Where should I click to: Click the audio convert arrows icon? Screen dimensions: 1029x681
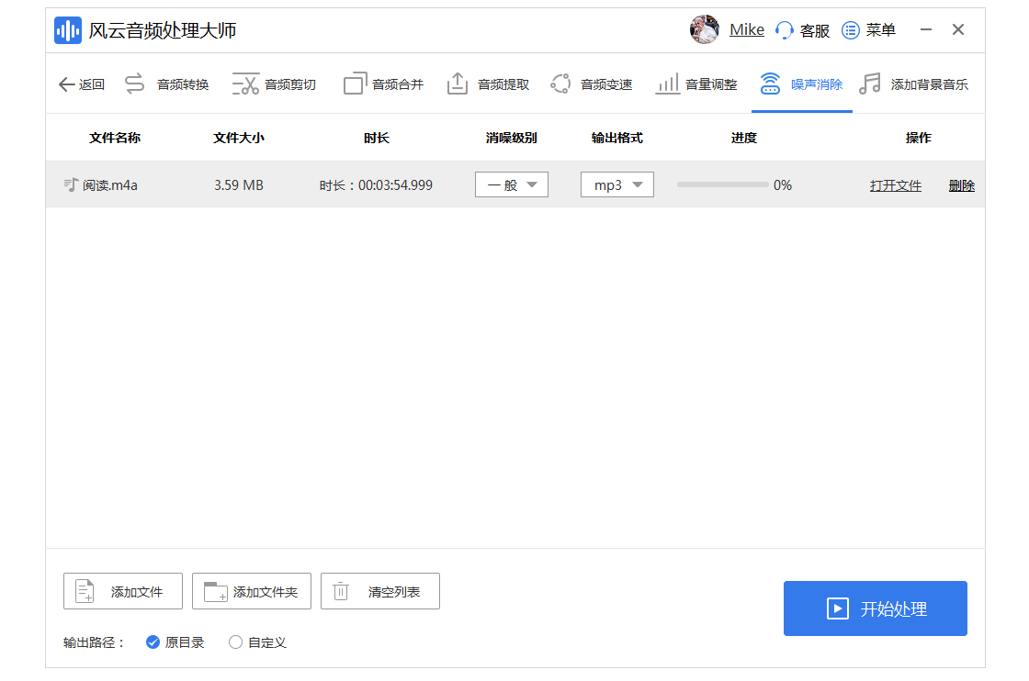coord(134,84)
